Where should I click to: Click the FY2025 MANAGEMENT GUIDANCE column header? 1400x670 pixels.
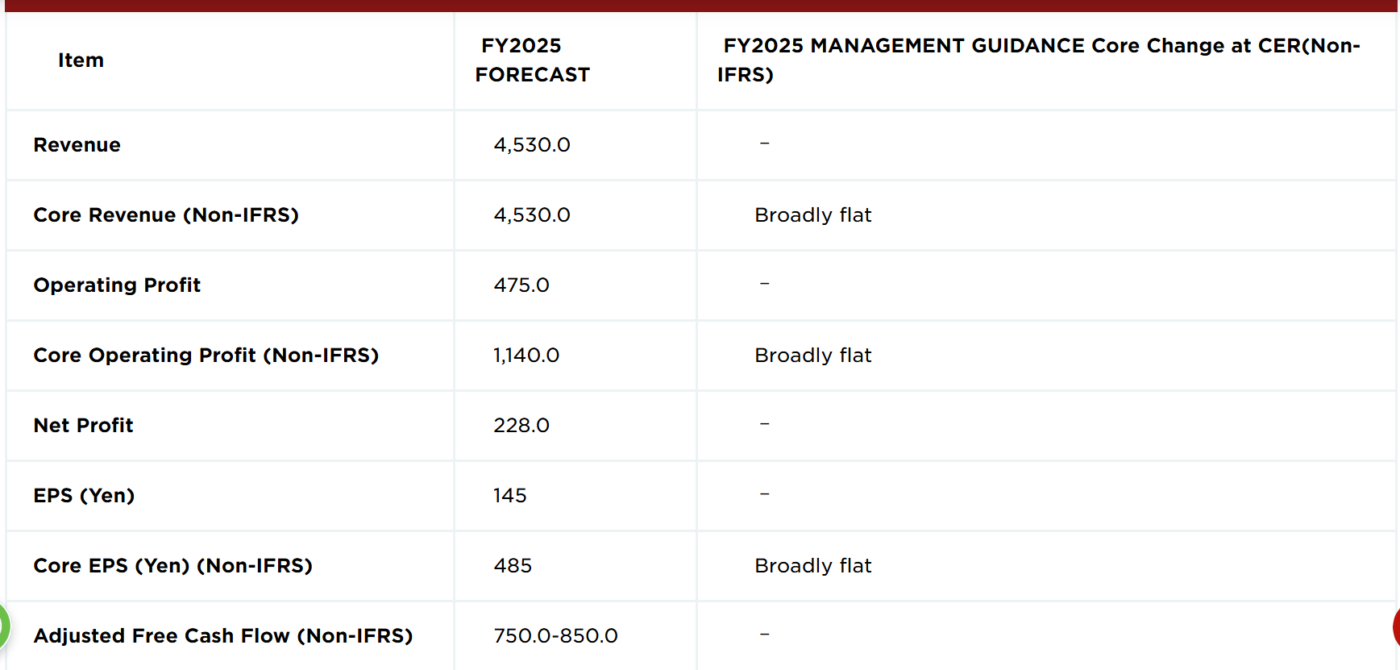point(1039,60)
